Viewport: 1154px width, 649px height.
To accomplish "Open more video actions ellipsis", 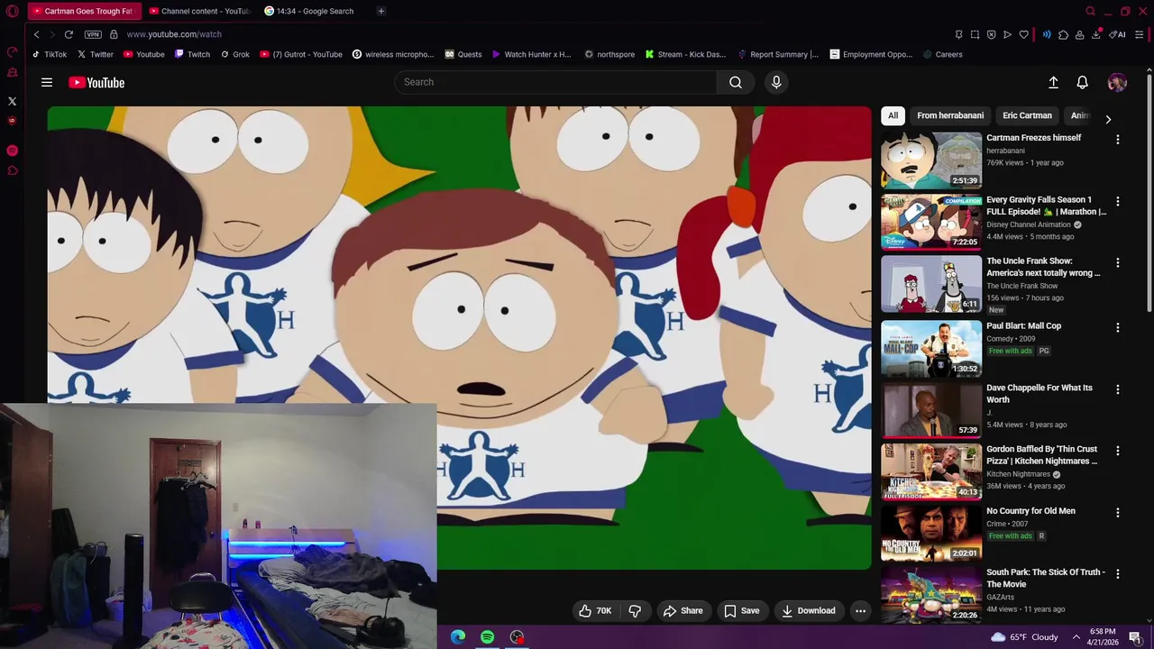I will [860, 610].
